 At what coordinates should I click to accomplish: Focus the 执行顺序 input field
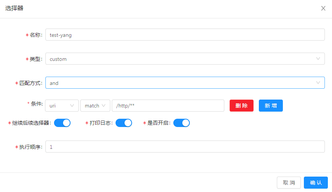click(185, 147)
